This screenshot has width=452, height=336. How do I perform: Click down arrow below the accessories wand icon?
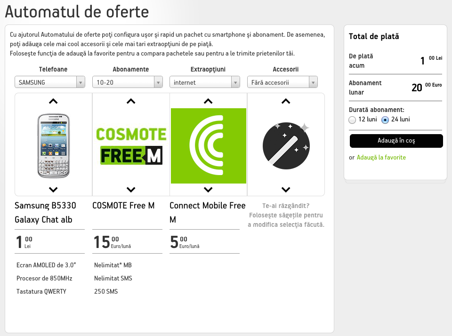(x=286, y=190)
